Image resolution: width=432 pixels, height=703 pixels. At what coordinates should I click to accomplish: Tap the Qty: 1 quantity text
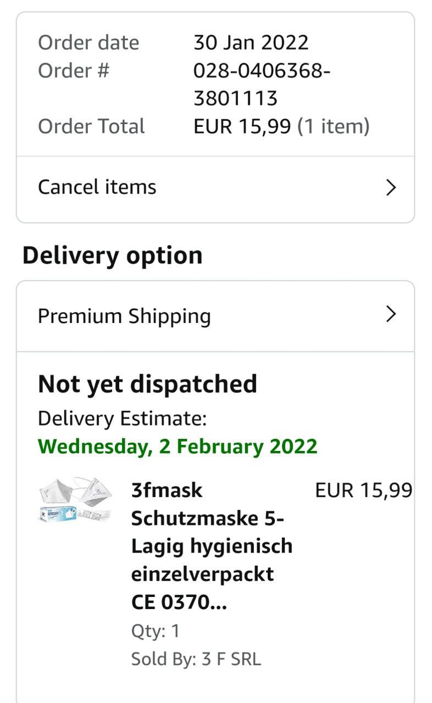tap(155, 631)
